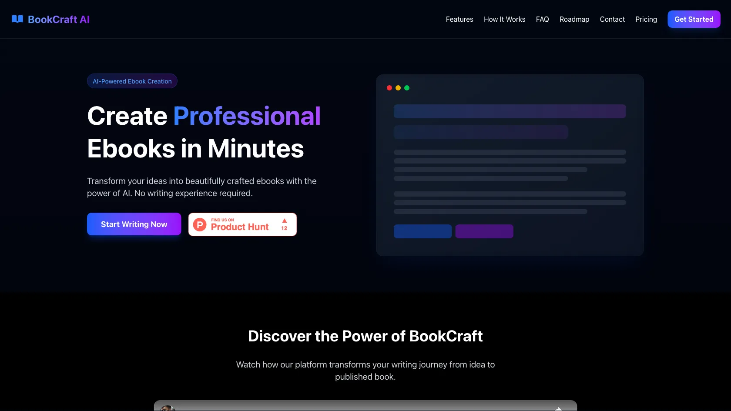Click the Product Hunt P logo
Viewport: 731px width, 411px height.
coord(200,224)
